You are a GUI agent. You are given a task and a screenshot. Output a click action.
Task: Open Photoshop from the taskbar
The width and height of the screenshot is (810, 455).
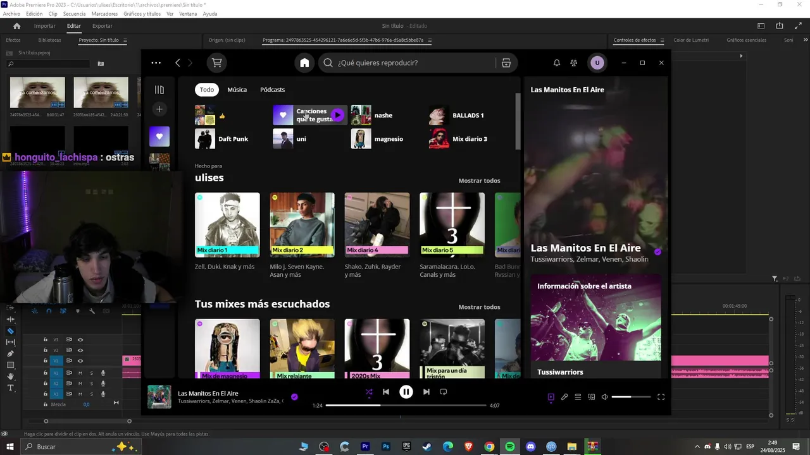pyautogui.click(x=386, y=447)
